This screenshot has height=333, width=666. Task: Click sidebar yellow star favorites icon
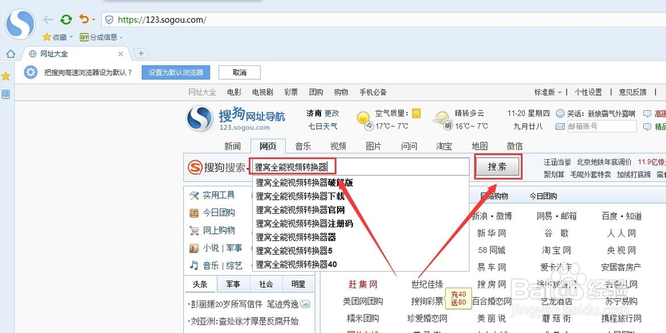5,76
